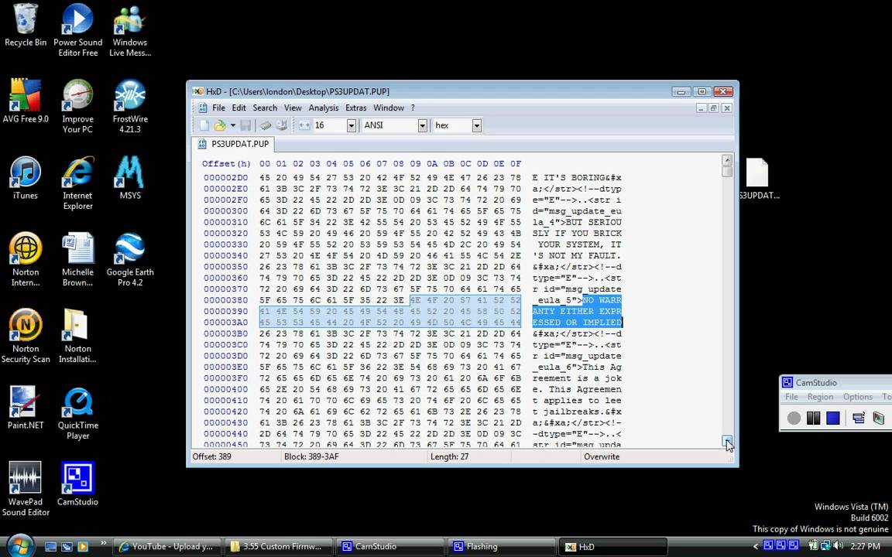Click the hex view scrollbar thumb
This screenshot has height=557, width=892.
[x=727, y=171]
